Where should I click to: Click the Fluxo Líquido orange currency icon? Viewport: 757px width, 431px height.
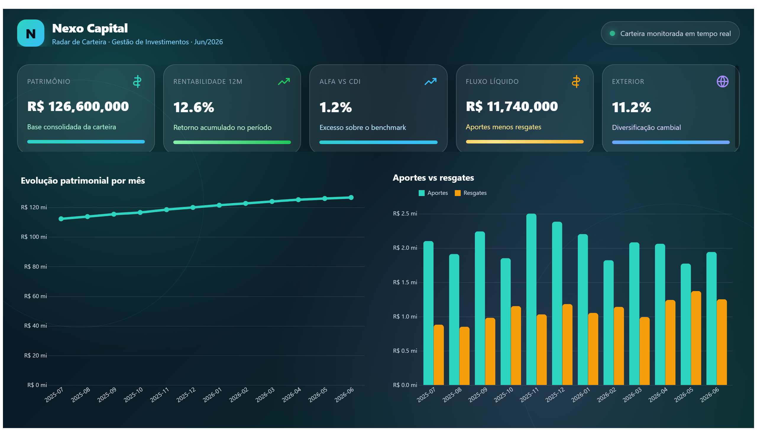point(576,81)
